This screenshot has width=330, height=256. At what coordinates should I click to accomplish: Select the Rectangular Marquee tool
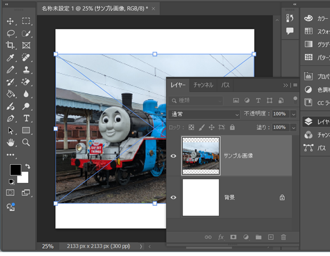(x=26, y=21)
